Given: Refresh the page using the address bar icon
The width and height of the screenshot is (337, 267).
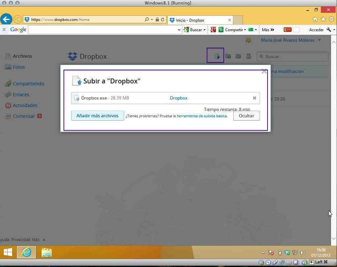Looking at the screenshot, I should pos(163,20).
